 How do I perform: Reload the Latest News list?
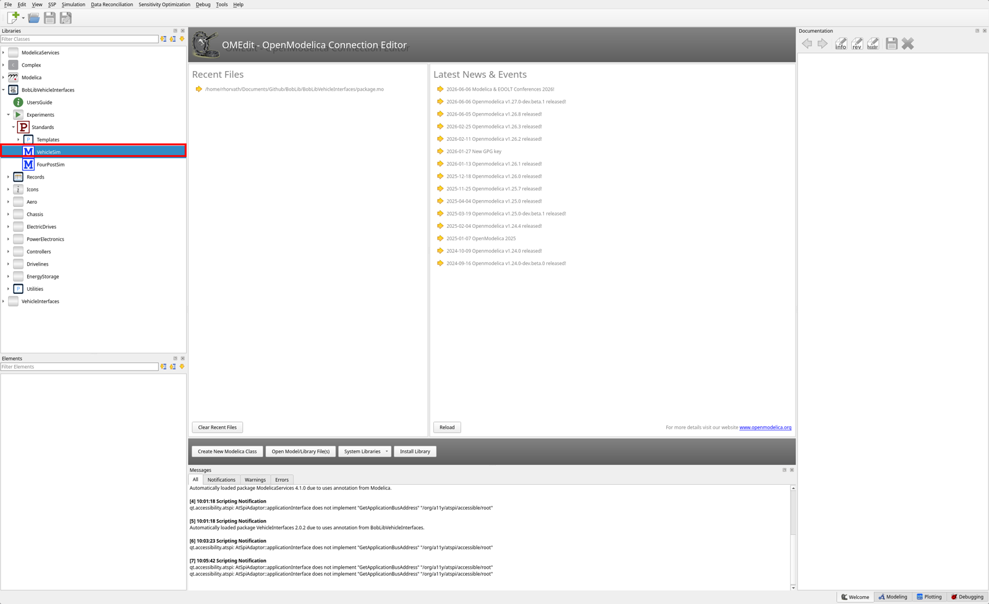tap(447, 427)
